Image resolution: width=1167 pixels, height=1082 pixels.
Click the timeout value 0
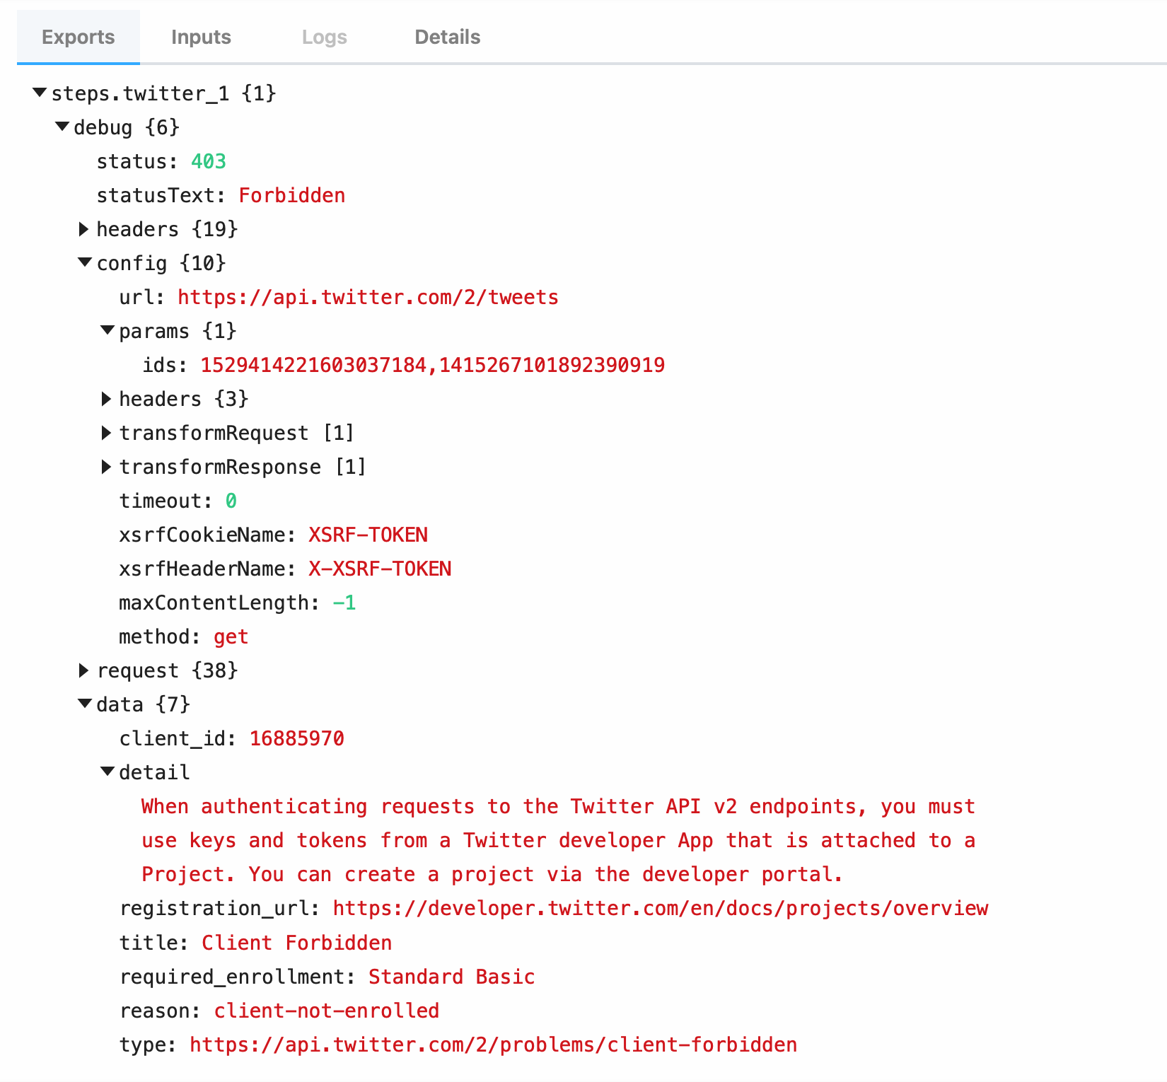click(231, 501)
